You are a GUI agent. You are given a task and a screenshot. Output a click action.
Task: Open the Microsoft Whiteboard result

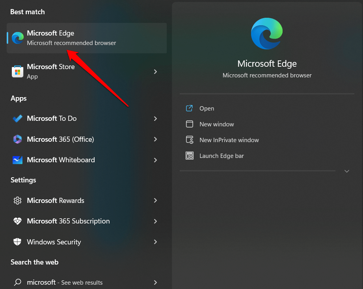click(87, 160)
